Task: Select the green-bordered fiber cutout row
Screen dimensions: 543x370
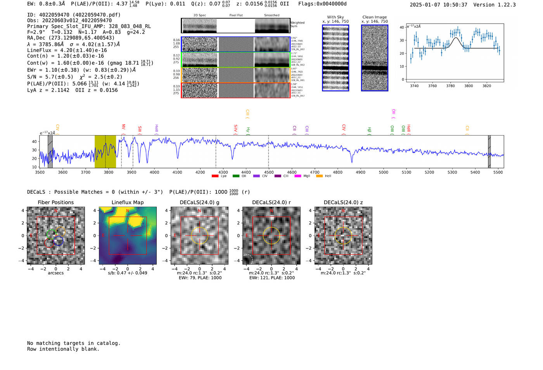Action: pyautogui.click(x=235, y=60)
